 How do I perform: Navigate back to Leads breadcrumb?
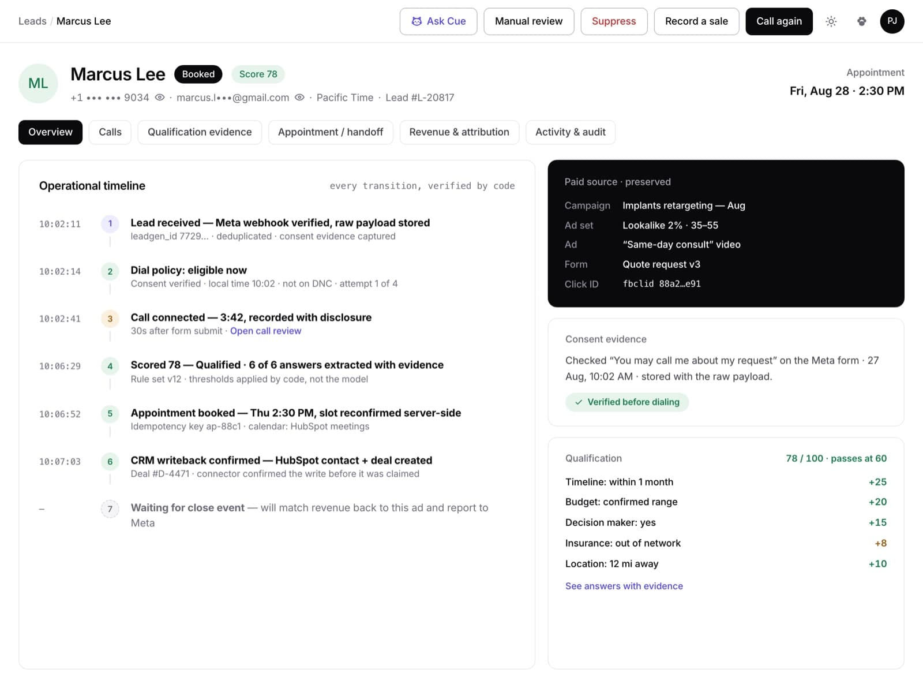(x=32, y=21)
